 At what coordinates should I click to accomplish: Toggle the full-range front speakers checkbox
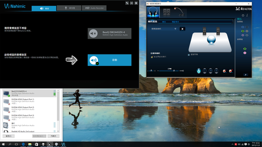click(x=152, y=57)
